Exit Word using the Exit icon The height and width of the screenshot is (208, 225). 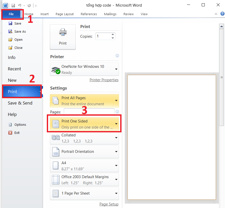pos(10,133)
